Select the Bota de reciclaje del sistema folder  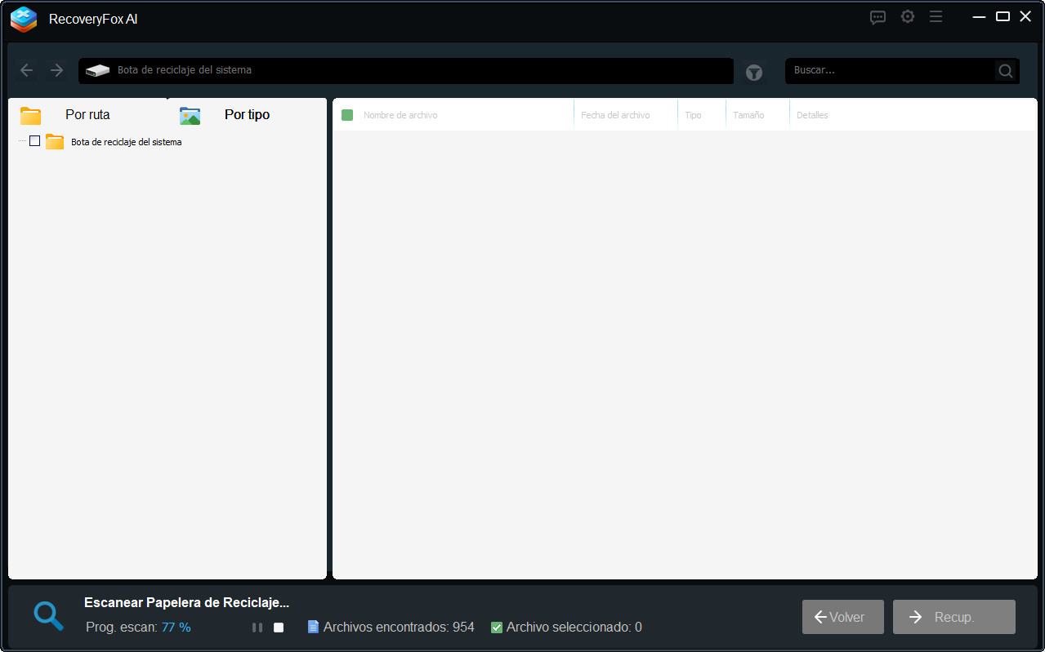coord(126,142)
